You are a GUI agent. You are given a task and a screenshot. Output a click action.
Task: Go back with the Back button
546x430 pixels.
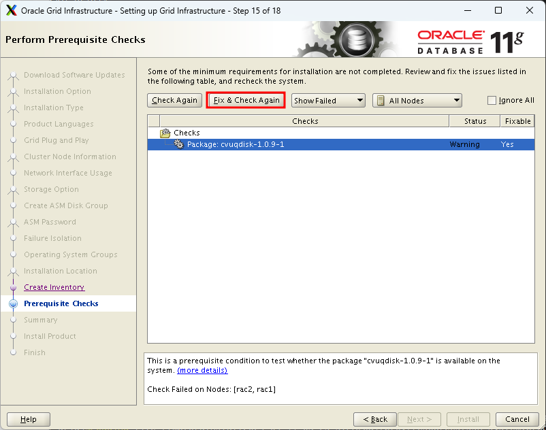click(375, 419)
